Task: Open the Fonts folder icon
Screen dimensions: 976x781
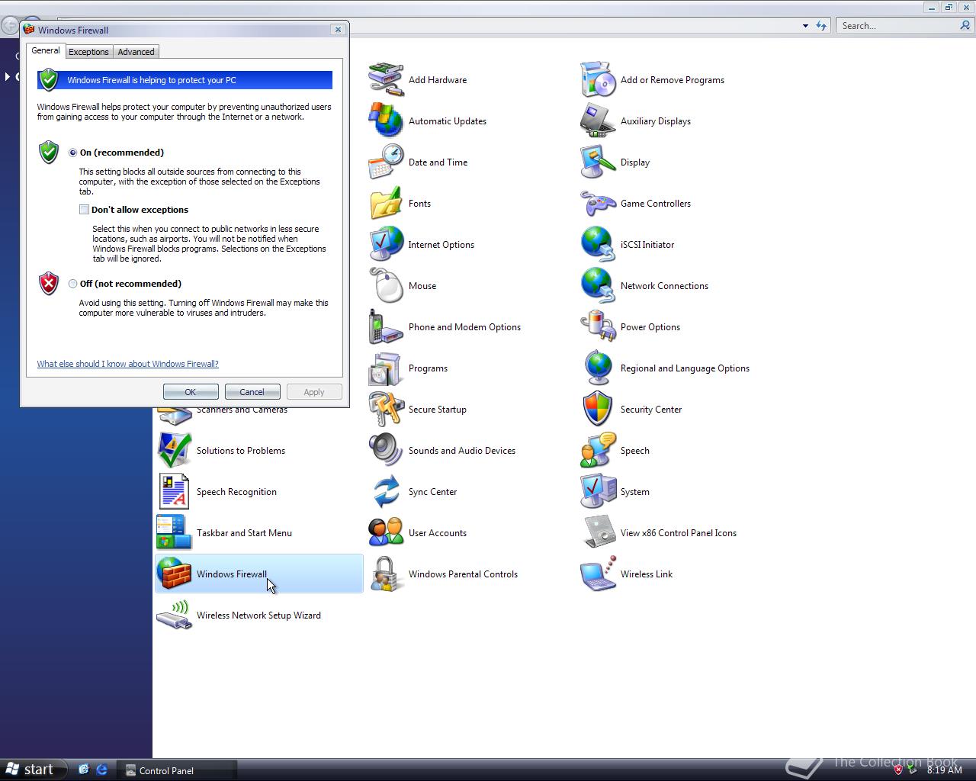Action: coord(386,203)
